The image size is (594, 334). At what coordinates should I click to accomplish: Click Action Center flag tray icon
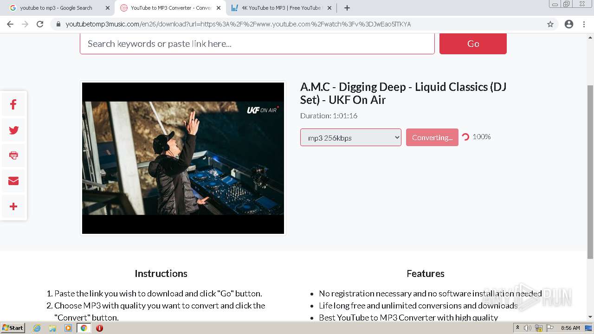pyautogui.click(x=550, y=328)
